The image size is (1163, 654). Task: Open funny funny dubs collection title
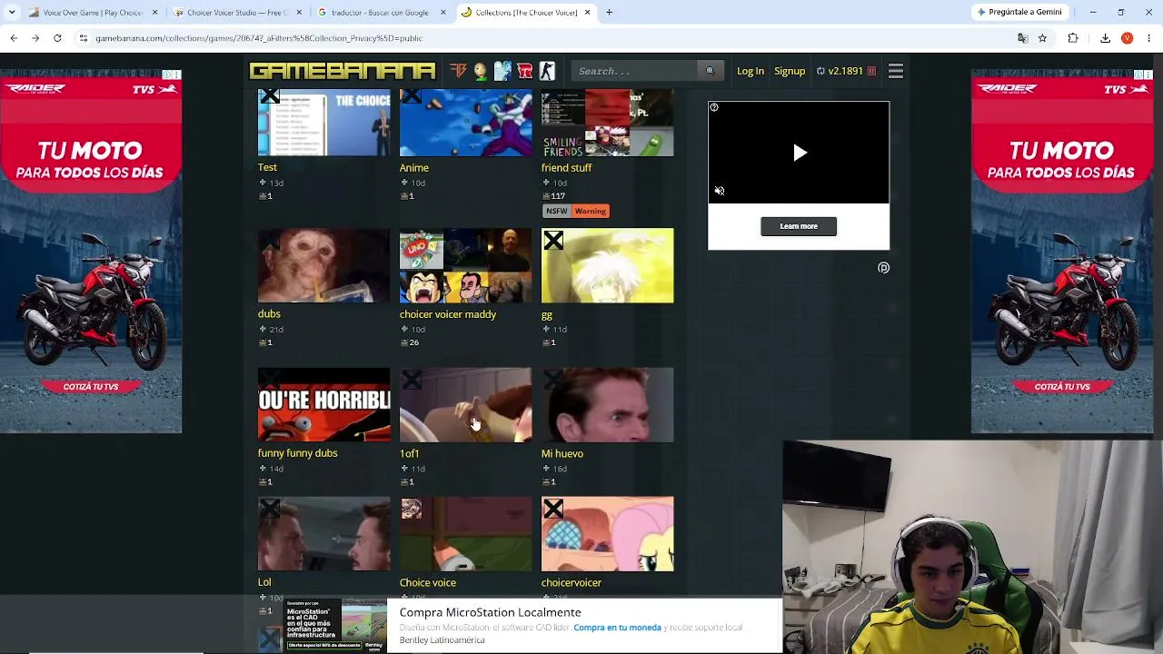[297, 452]
